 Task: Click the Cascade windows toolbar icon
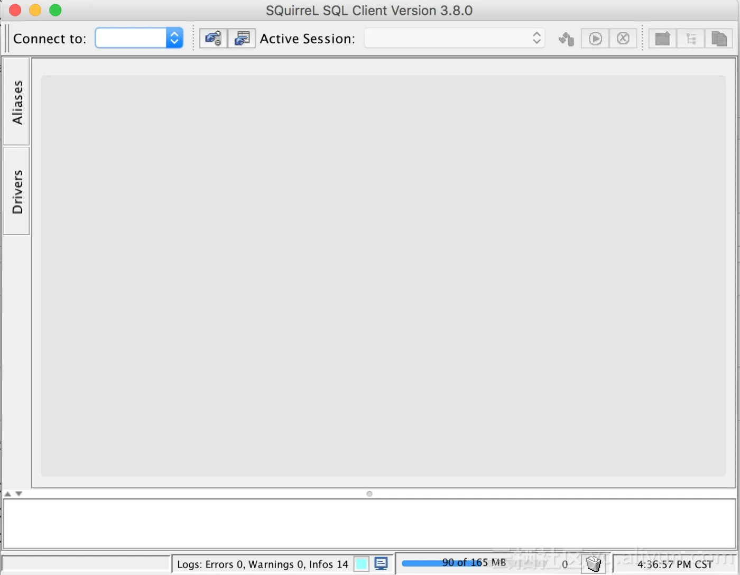(719, 39)
